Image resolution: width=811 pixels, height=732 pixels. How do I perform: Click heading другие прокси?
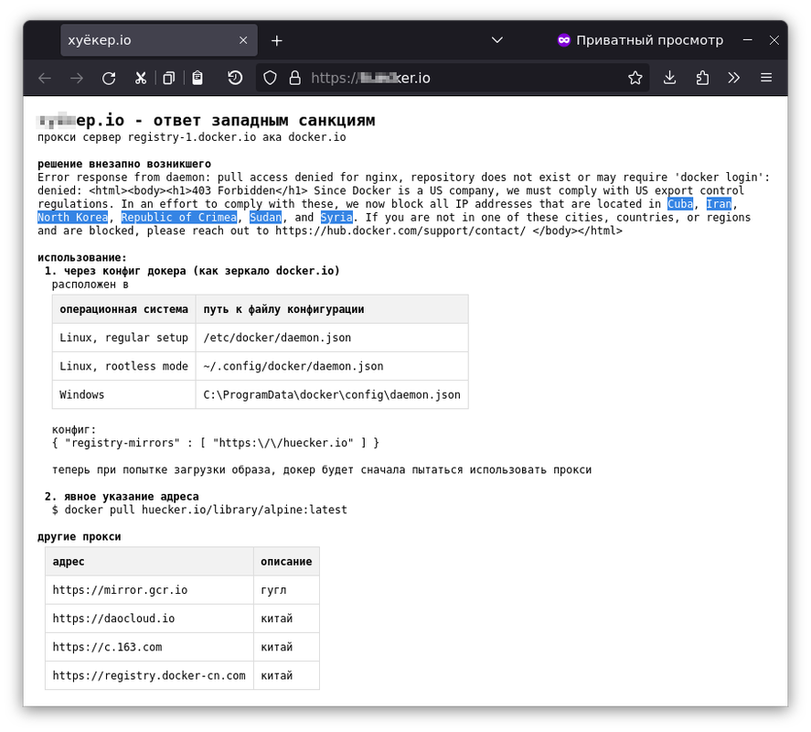pyautogui.click(x=80, y=537)
